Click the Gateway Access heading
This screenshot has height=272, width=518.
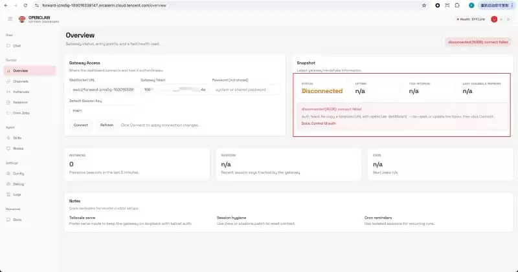[85, 63]
